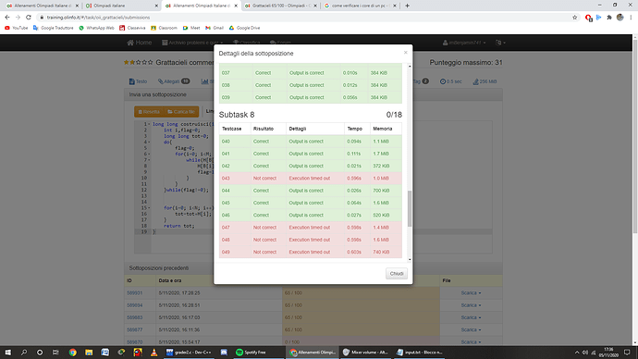The width and height of the screenshot is (638, 359).
Task: Open Archivio problemi e quiz dropdown
Action: point(192,43)
